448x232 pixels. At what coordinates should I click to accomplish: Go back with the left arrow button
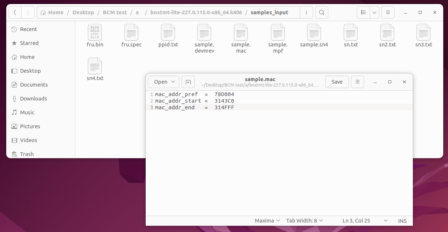[x=15, y=12]
